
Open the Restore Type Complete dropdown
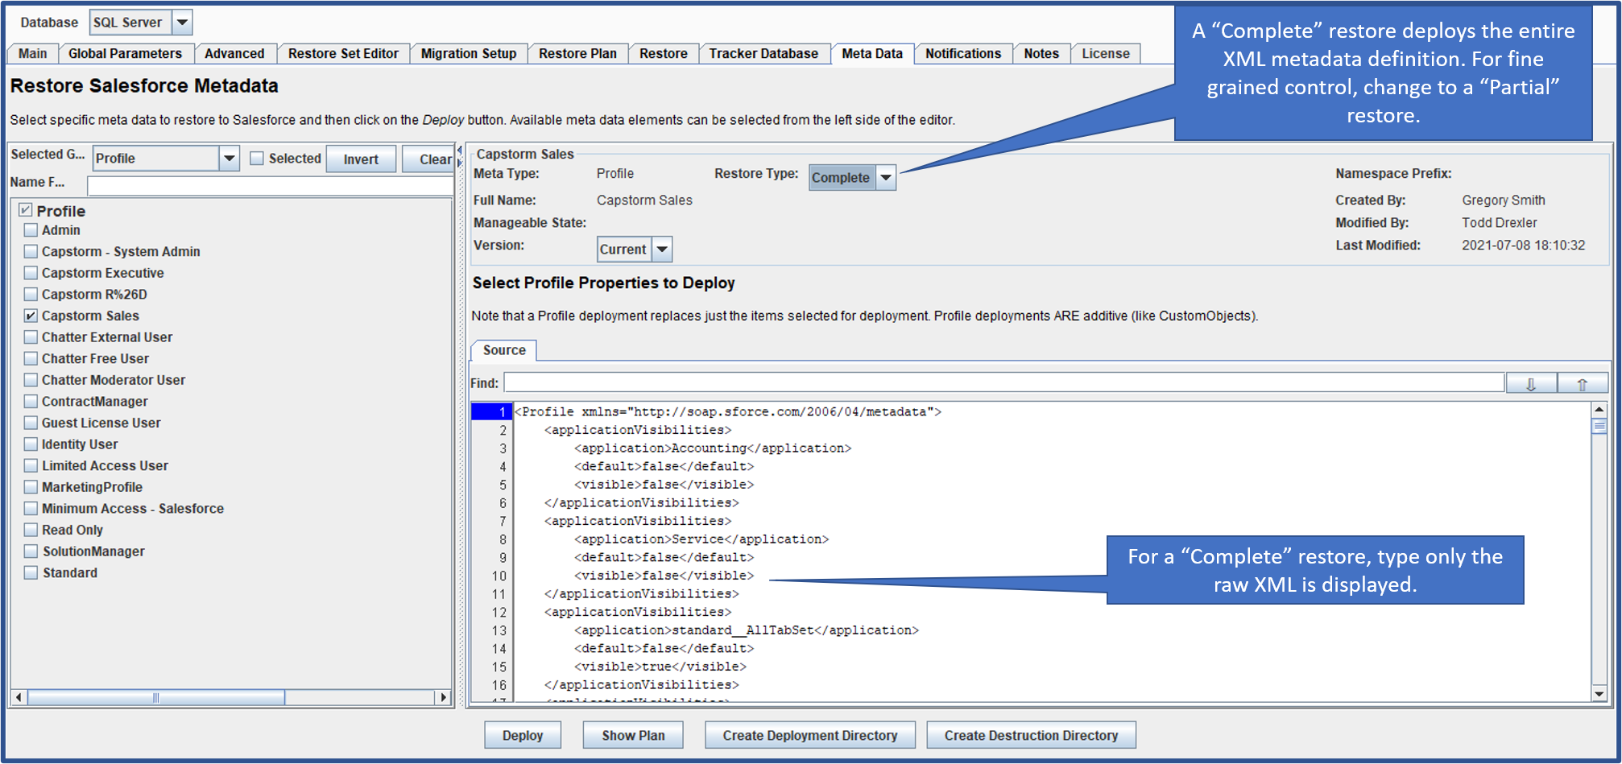[852, 177]
